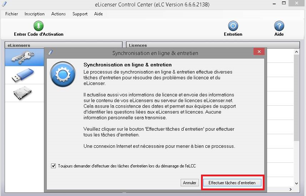Click Effectuer tâches d'entretien button
This screenshot has width=306, height=196.
tap(232, 183)
